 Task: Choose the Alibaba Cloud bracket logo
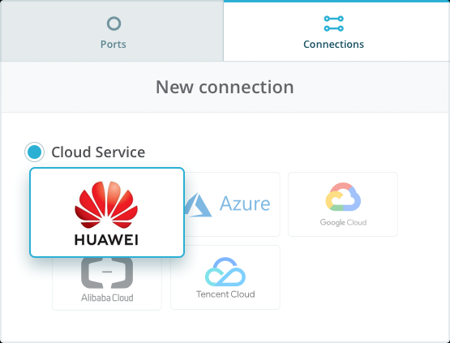(x=107, y=272)
